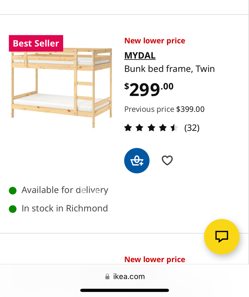Tap the Best Seller badge
Image resolution: width=249 pixels, height=297 pixels.
[36, 43]
